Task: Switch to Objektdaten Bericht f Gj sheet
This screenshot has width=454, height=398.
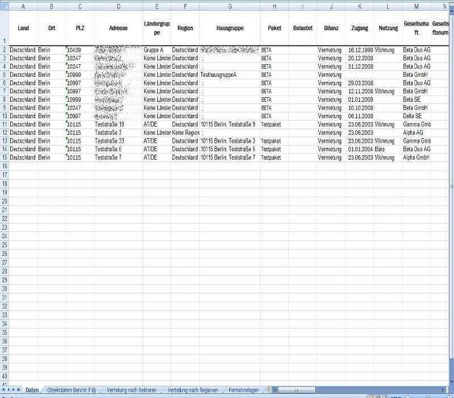Action: point(72,390)
